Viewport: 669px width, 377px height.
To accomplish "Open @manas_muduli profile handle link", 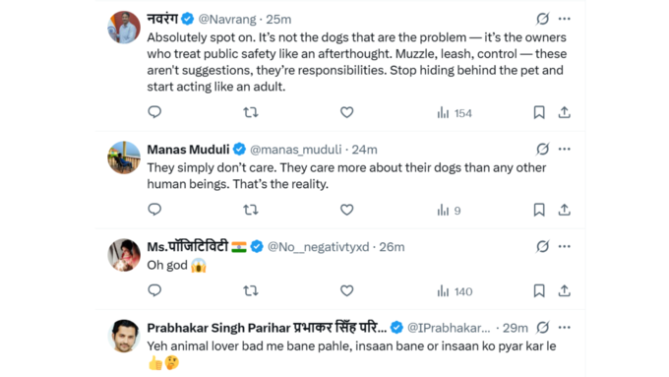I will 296,150.
